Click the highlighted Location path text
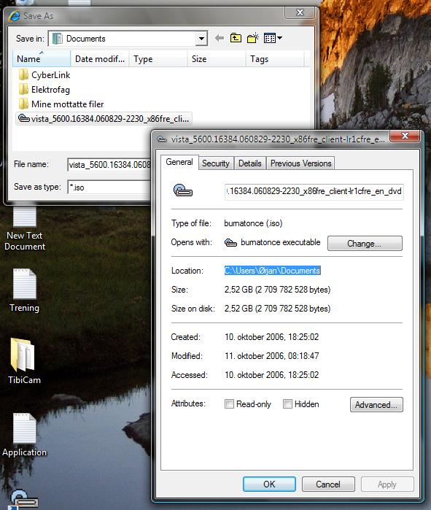The image size is (431, 510). click(x=272, y=271)
